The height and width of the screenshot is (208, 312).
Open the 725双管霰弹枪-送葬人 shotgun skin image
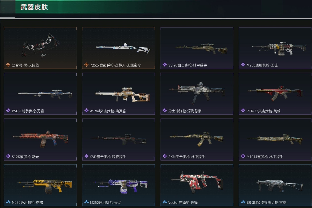click(x=123, y=49)
